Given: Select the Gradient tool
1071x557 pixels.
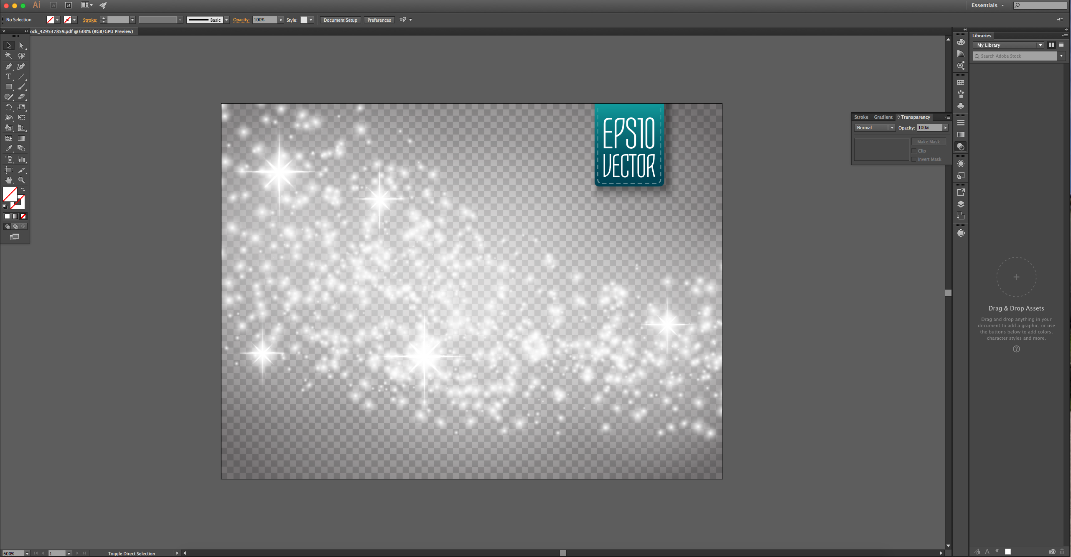Looking at the screenshot, I should click(20, 138).
